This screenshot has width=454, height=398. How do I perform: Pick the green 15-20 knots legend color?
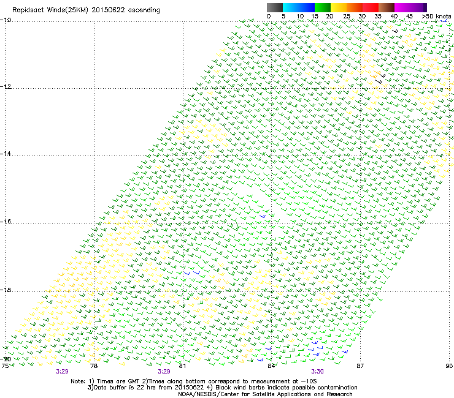click(x=323, y=7)
